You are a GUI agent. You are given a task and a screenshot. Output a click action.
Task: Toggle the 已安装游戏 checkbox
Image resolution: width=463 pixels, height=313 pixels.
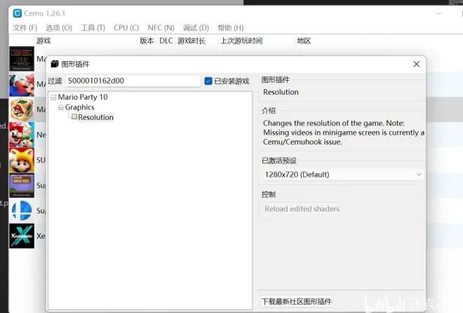coord(208,81)
